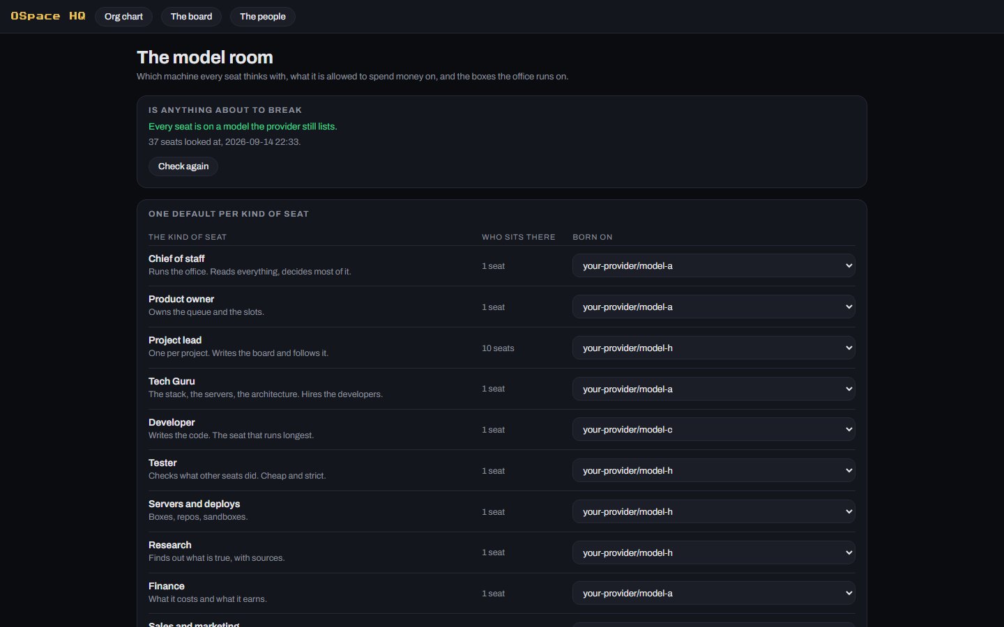Select the Project lead row title
Viewport: 1004px width, 627px height.
[x=175, y=341]
